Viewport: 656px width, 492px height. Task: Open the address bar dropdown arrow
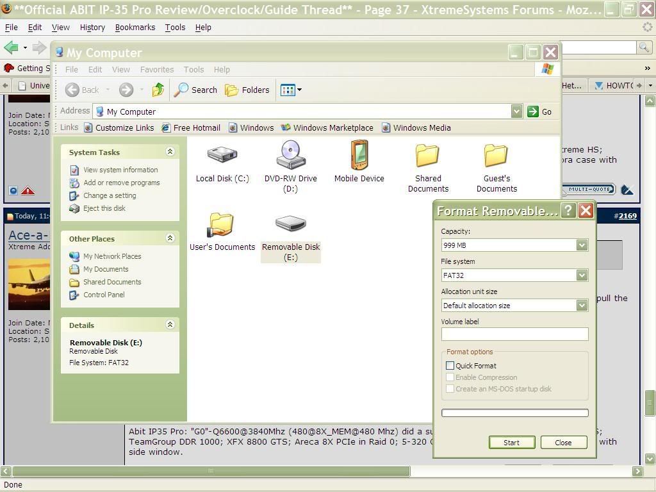517,111
